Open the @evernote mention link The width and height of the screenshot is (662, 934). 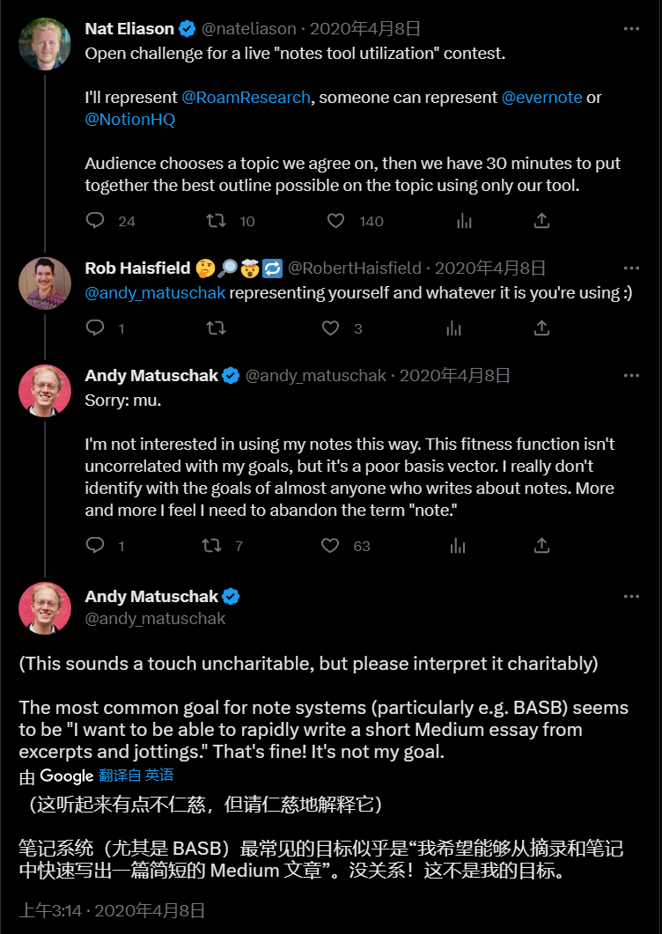click(x=541, y=97)
